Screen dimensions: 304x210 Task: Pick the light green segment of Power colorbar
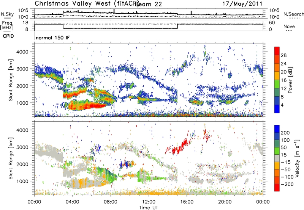pyautogui.click(x=277, y=84)
